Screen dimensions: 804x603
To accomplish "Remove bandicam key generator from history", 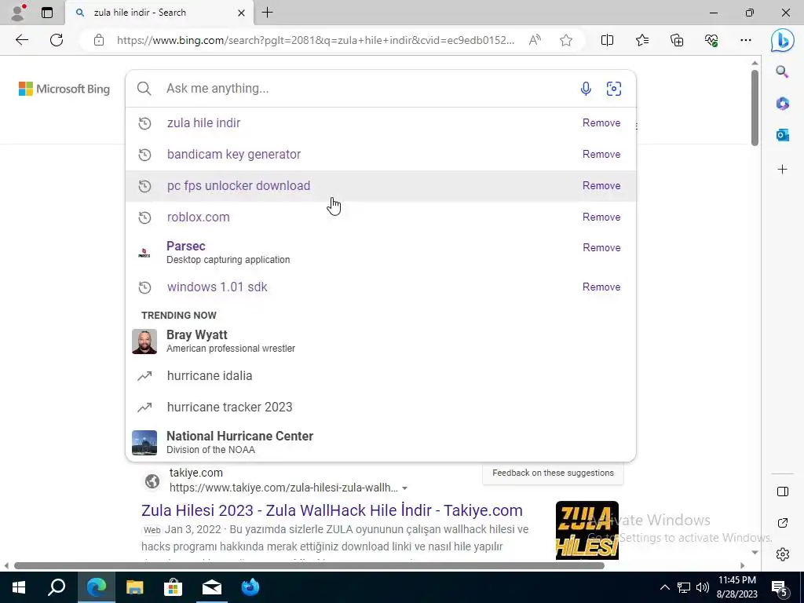I will pos(601,155).
